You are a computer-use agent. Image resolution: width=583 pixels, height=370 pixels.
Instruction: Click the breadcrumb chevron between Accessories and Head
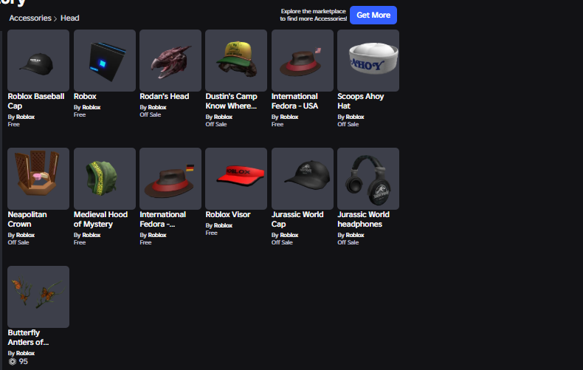tap(55, 18)
